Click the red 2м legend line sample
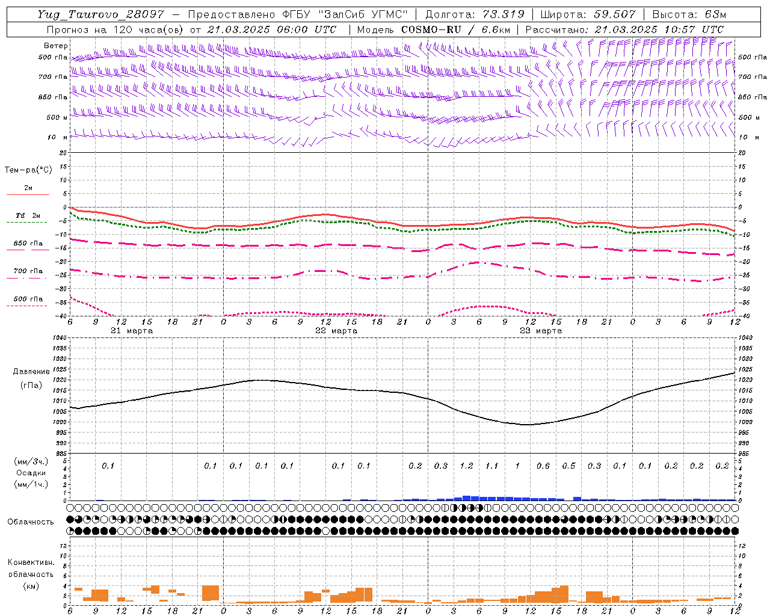The height and width of the screenshot is (616, 770). coord(28,194)
